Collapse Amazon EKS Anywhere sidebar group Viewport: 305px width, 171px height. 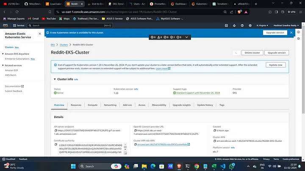pyautogui.click(x=3, y=54)
